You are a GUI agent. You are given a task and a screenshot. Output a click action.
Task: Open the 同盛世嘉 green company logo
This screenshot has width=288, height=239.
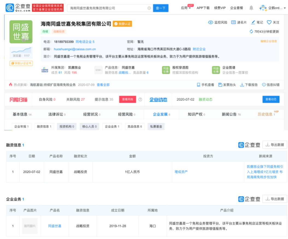[21, 32]
